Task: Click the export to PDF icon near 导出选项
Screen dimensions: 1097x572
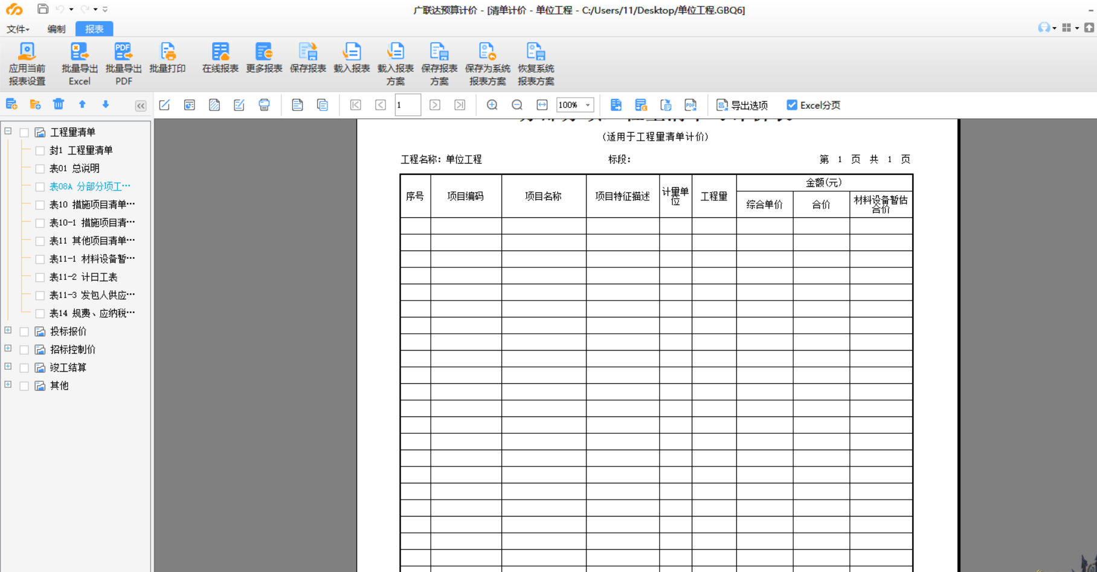Action: [x=690, y=105]
